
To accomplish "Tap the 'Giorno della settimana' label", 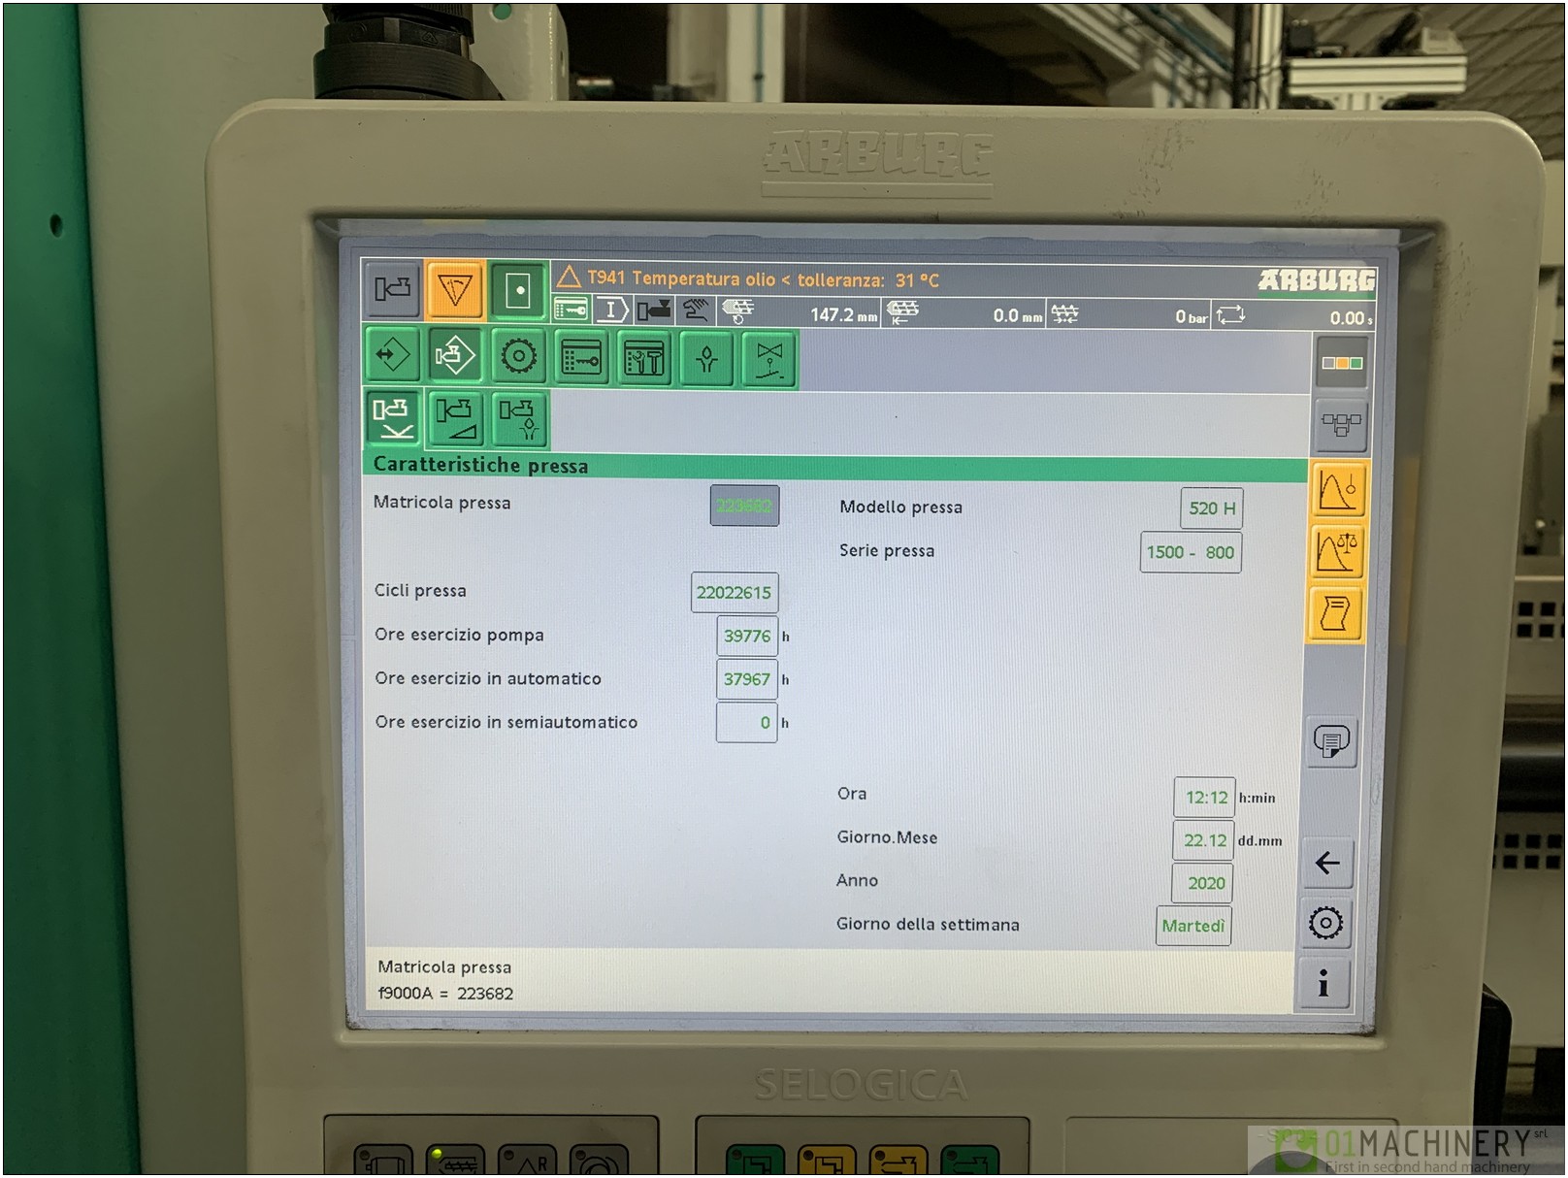I will point(928,925).
